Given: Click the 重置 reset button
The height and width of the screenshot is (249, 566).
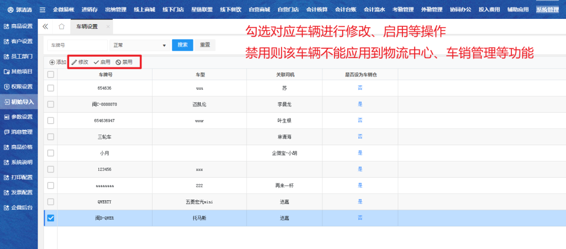Looking at the screenshot, I should click(205, 45).
